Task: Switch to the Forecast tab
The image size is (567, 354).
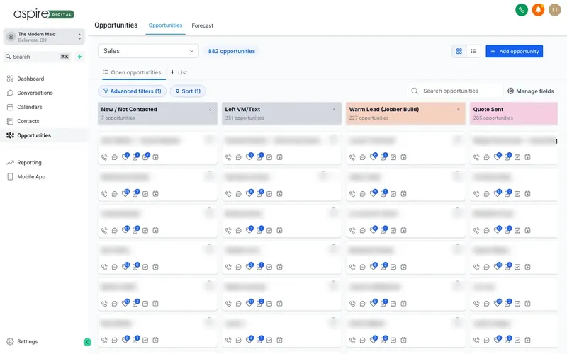Action: point(202,25)
